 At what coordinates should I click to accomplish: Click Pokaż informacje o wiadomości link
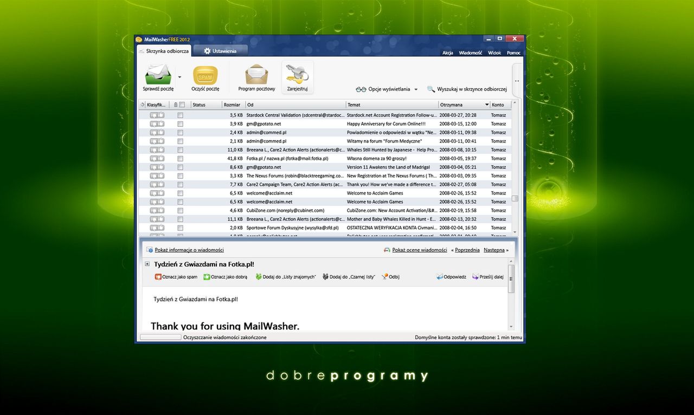click(x=189, y=250)
